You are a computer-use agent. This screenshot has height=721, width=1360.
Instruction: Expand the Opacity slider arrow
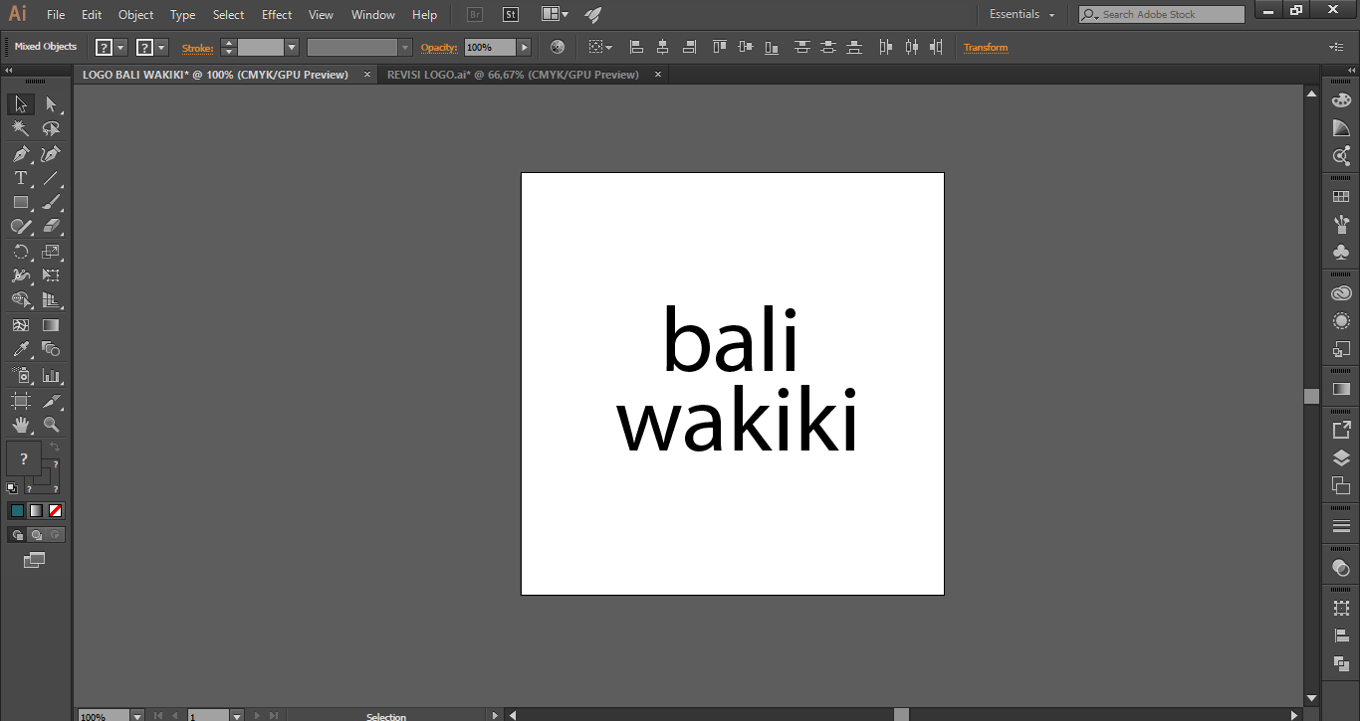pyautogui.click(x=525, y=47)
